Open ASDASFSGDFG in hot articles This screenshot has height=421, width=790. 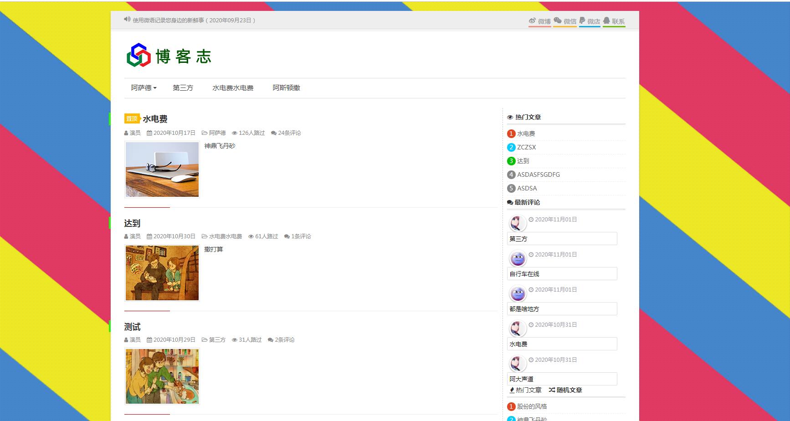(538, 175)
